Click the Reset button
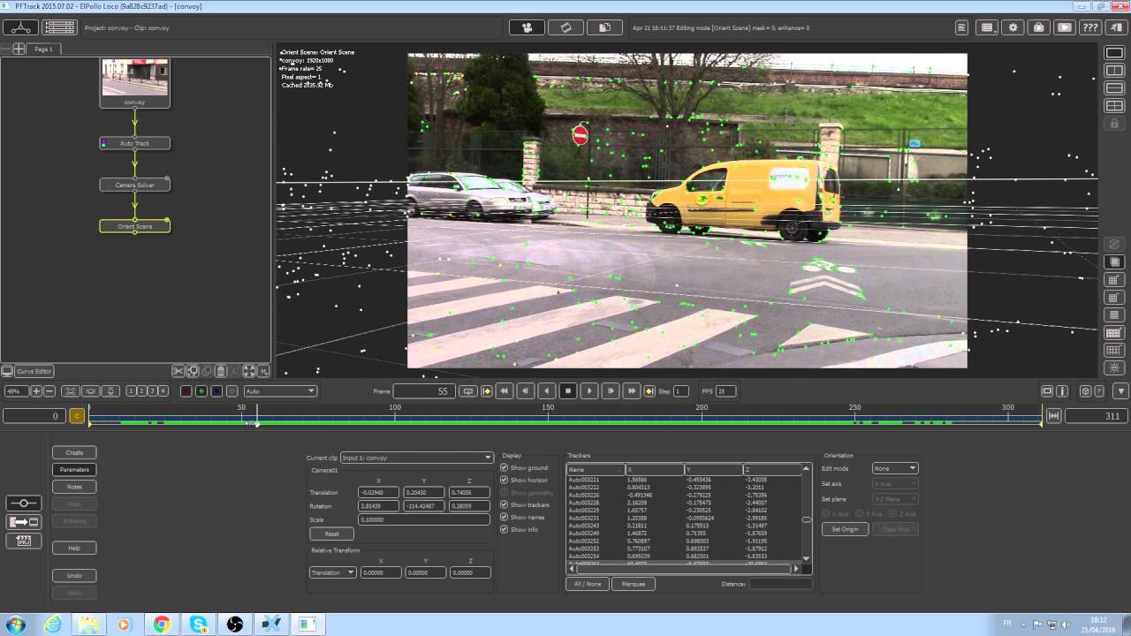The image size is (1131, 636). [x=332, y=534]
